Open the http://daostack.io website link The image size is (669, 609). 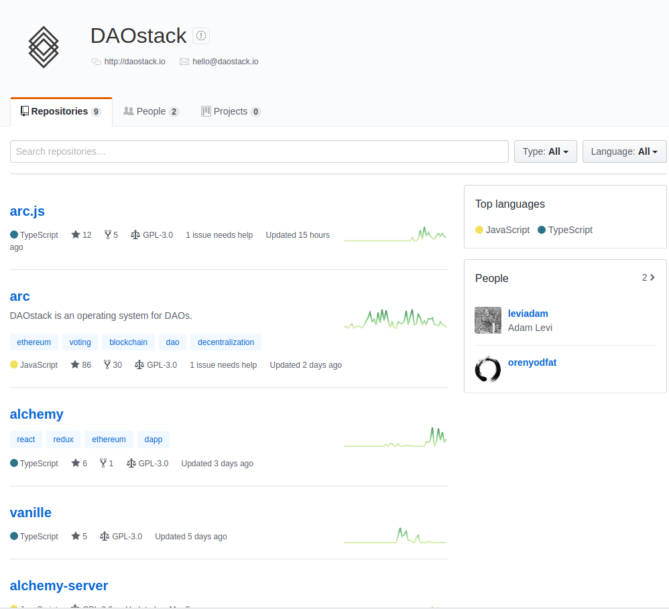tap(135, 62)
